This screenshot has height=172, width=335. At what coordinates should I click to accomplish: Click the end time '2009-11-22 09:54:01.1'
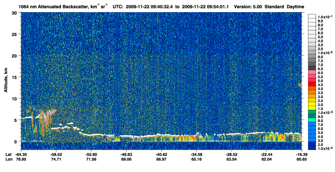tap(206, 7)
